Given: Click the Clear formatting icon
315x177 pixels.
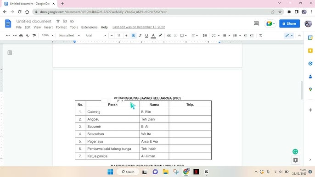Looking at the screenshot, I should (260, 35).
